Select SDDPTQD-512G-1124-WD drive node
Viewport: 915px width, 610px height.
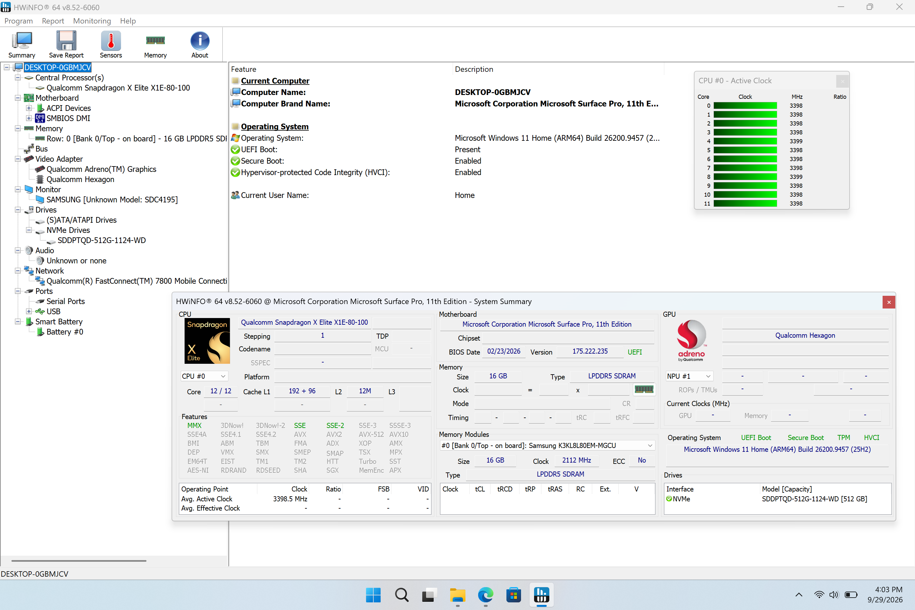[x=102, y=241]
